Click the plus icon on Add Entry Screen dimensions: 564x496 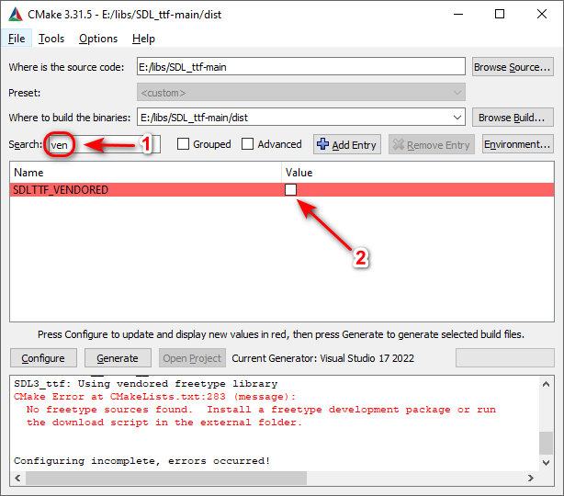[322, 144]
